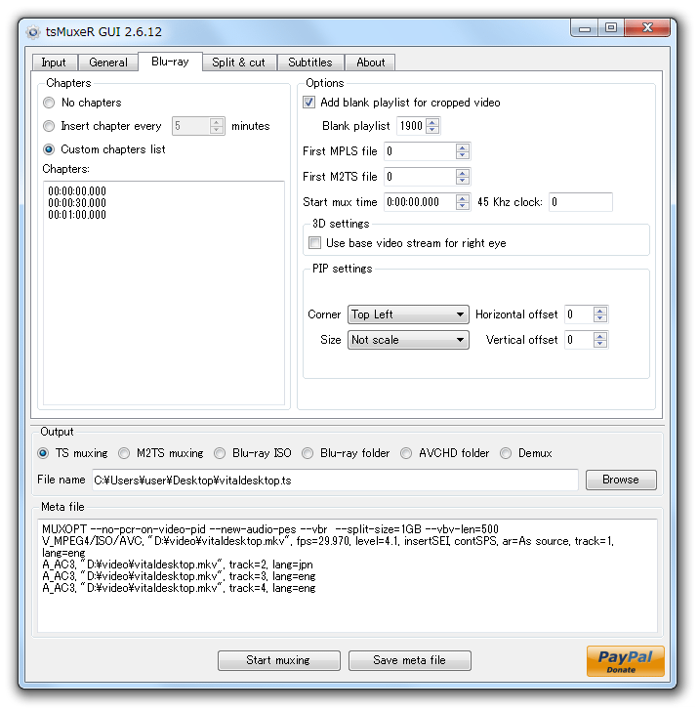Open the Subtitles tab
This screenshot has width=698, height=711.
[x=310, y=63]
